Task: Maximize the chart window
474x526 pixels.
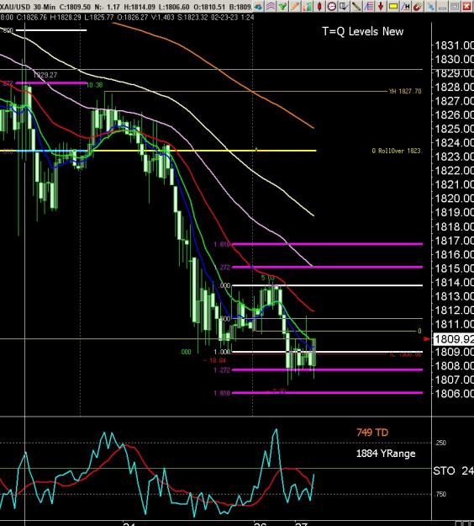Action: tap(454, 6)
